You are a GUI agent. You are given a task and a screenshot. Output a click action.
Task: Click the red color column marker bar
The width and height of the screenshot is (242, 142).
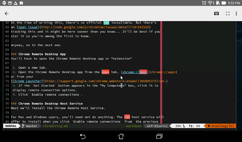161,72
